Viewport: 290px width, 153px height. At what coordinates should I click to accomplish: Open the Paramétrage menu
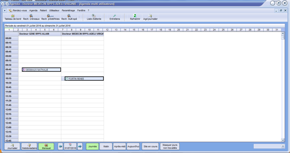(x=68, y=11)
